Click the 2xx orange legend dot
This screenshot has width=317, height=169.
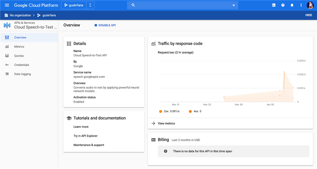(160, 111)
